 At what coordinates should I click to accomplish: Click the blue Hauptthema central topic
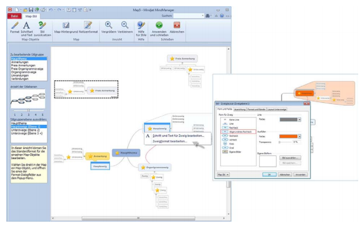pyautogui.click(x=126, y=153)
